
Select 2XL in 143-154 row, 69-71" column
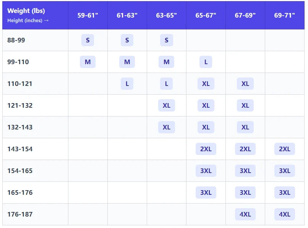click(284, 149)
